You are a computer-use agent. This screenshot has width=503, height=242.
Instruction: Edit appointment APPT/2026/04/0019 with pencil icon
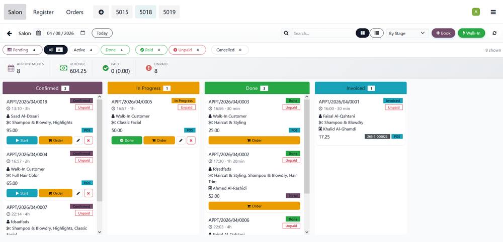(78, 140)
